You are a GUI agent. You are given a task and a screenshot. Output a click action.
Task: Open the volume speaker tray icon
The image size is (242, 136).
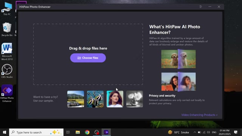pos(208,132)
